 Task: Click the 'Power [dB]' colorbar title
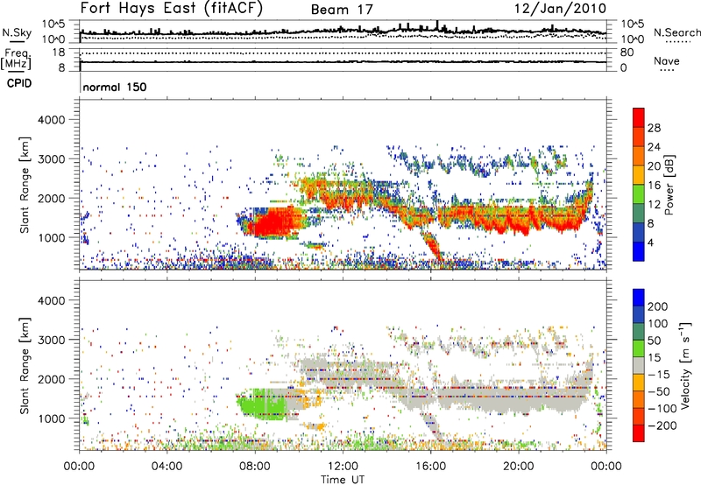pyautogui.click(x=669, y=185)
